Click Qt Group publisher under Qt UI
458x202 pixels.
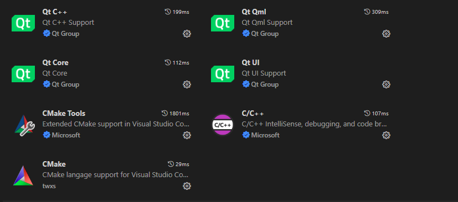[x=265, y=84]
